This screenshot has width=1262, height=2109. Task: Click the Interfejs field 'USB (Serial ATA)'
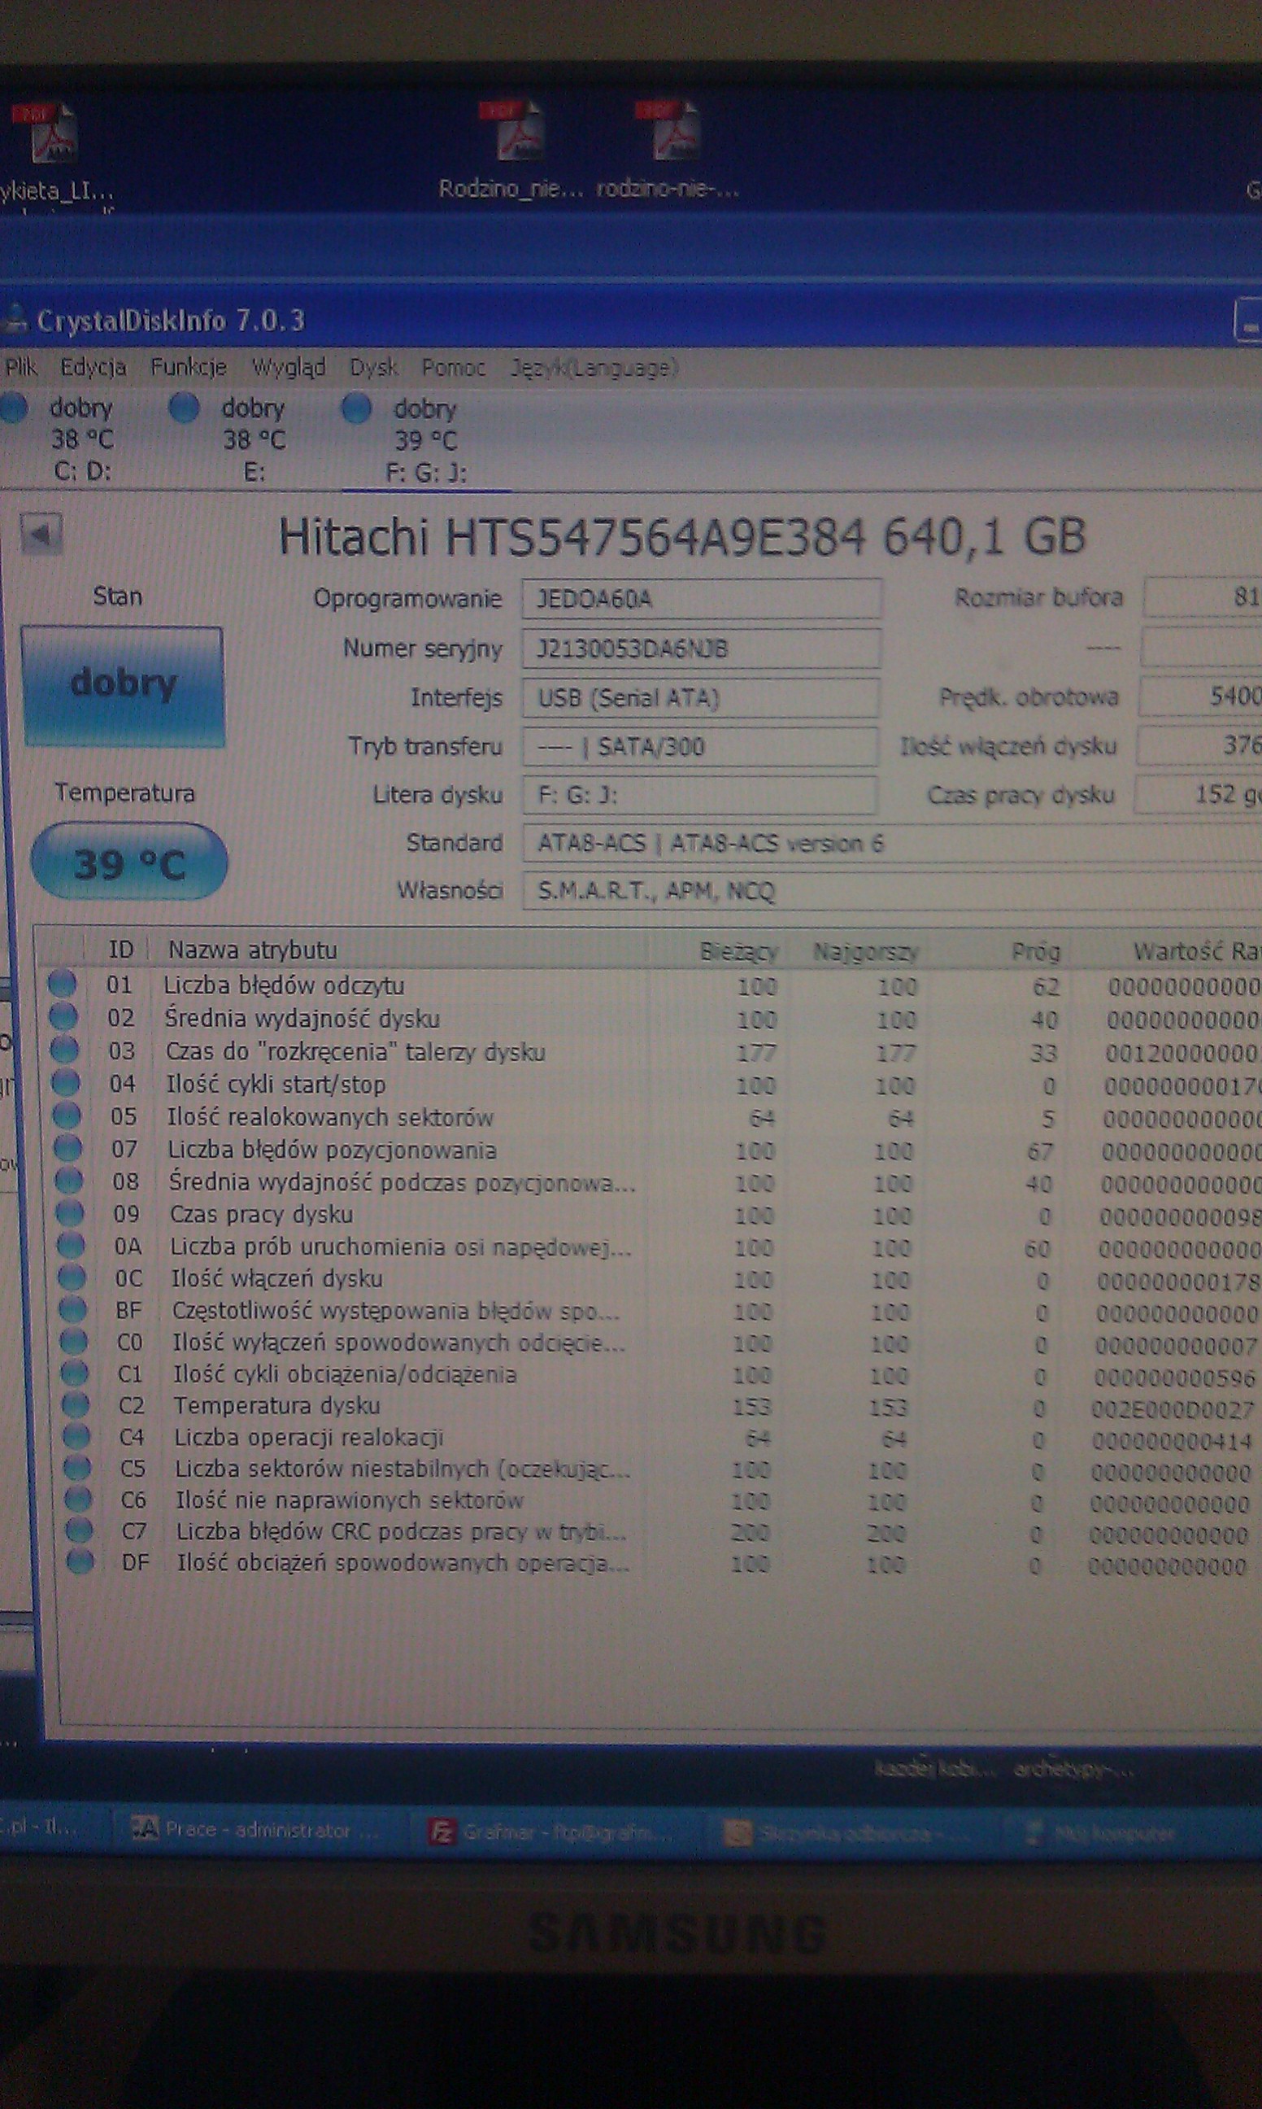pos(701,697)
